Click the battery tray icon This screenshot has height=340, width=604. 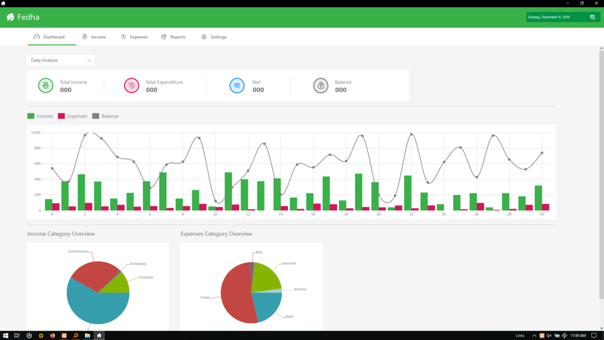[557, 335]
